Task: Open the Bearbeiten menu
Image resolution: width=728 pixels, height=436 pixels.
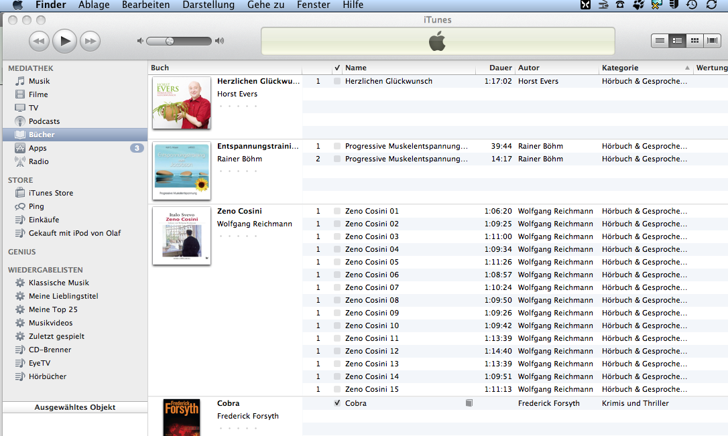Action: (145, 5)
